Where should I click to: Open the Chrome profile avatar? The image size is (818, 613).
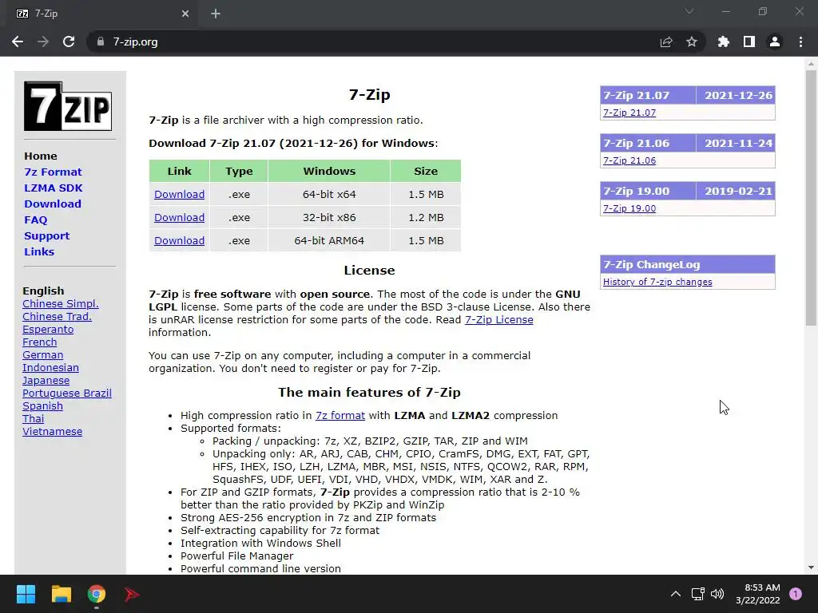(775, 42)
